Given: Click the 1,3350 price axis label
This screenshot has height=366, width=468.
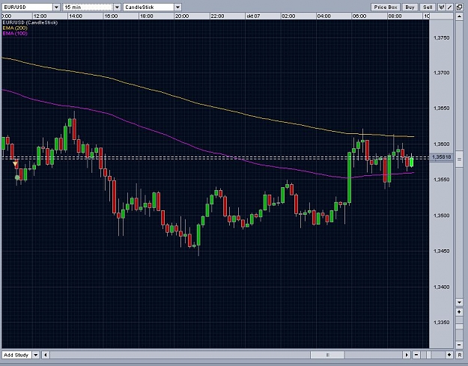Looking at the screenshot, I should 441,323.
